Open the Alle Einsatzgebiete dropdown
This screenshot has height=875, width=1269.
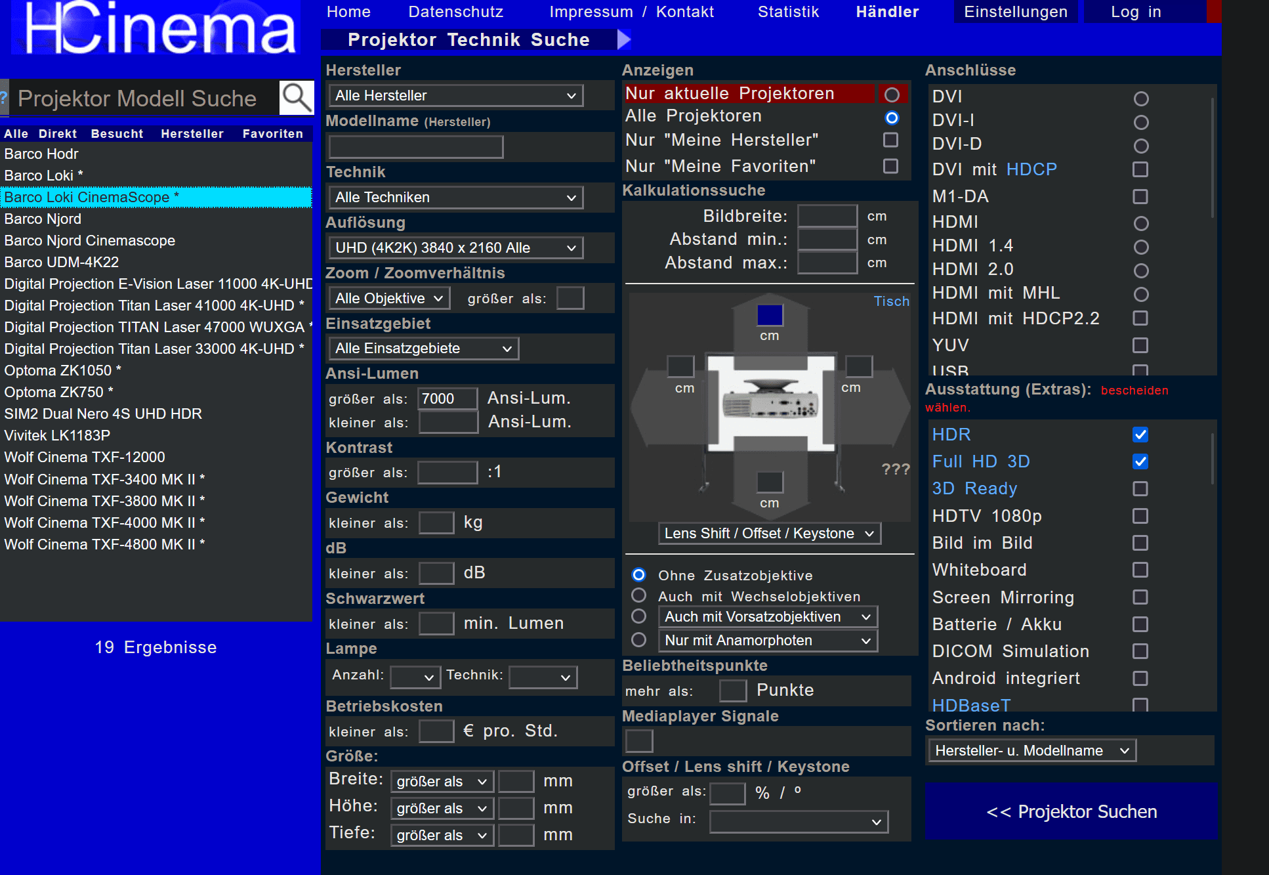(x=424, y=349)
